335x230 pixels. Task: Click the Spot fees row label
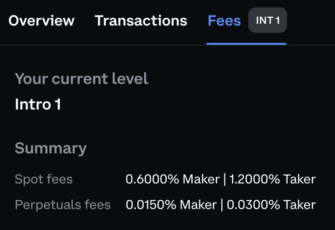44,179
